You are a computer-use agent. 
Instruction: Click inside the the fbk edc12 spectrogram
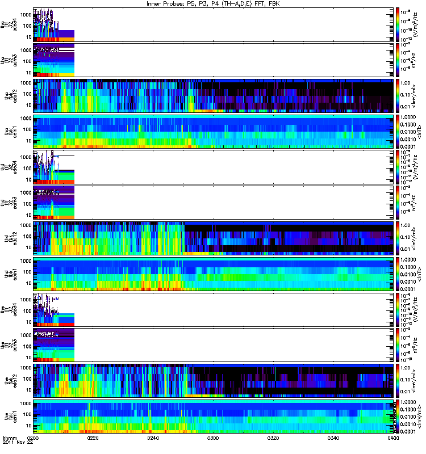click(x=214, y=381)
